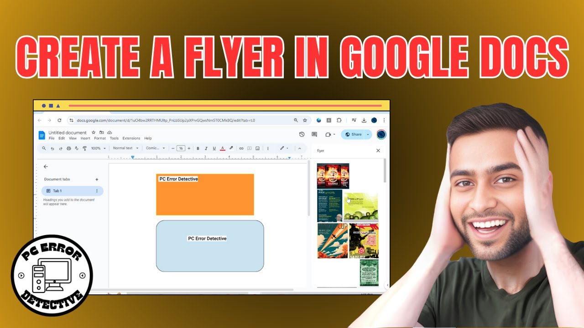Print the document
This screenshot has height=328, width=584.
point(69,149)
